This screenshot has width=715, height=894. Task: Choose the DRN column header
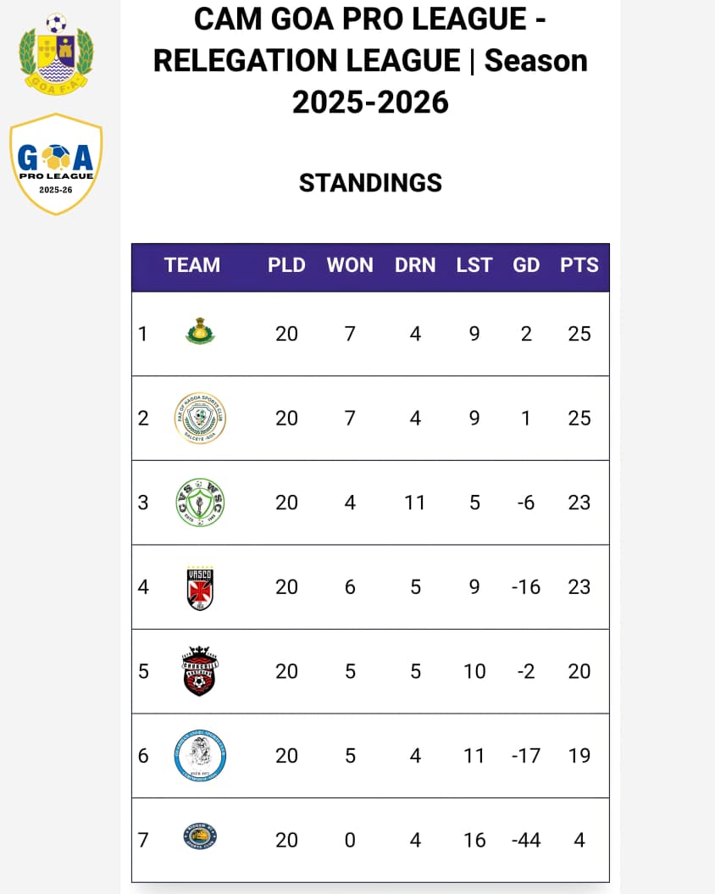[x=415, y=265]
